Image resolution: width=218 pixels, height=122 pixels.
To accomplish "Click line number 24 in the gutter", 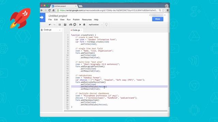I will tap(67, 87).
